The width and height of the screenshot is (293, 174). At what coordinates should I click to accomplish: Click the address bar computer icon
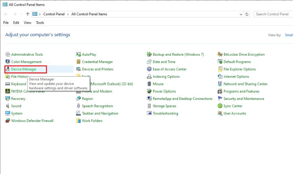tap(35, 14)
